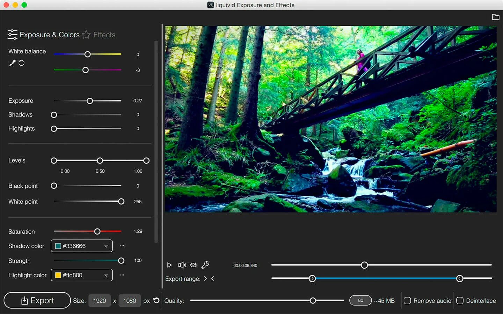Click the Saturation value 1.29
The width and height of the screenshot is (503, 314).
pyautogui.click(x=138, y=231)
